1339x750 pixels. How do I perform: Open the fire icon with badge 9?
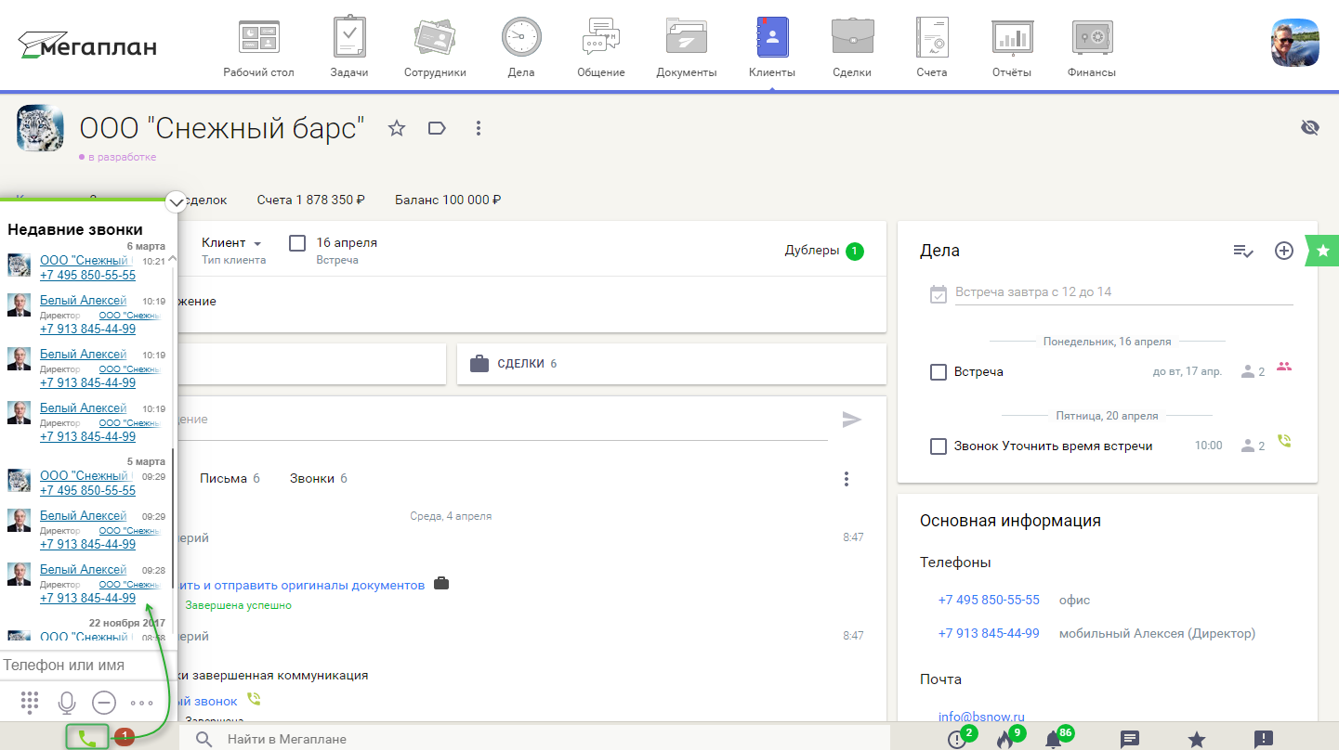(x=1004, y=740)
